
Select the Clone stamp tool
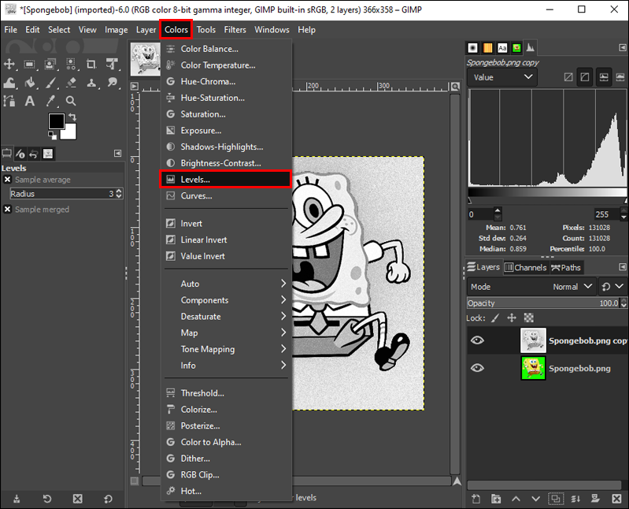tap(91, 83)
